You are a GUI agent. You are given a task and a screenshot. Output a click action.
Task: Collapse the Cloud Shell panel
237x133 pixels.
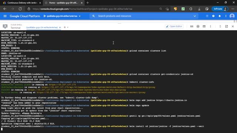[x=220, y=26]
